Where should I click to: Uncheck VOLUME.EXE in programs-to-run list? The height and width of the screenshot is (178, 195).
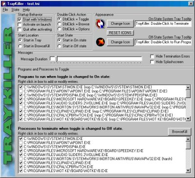click(21, 103)
